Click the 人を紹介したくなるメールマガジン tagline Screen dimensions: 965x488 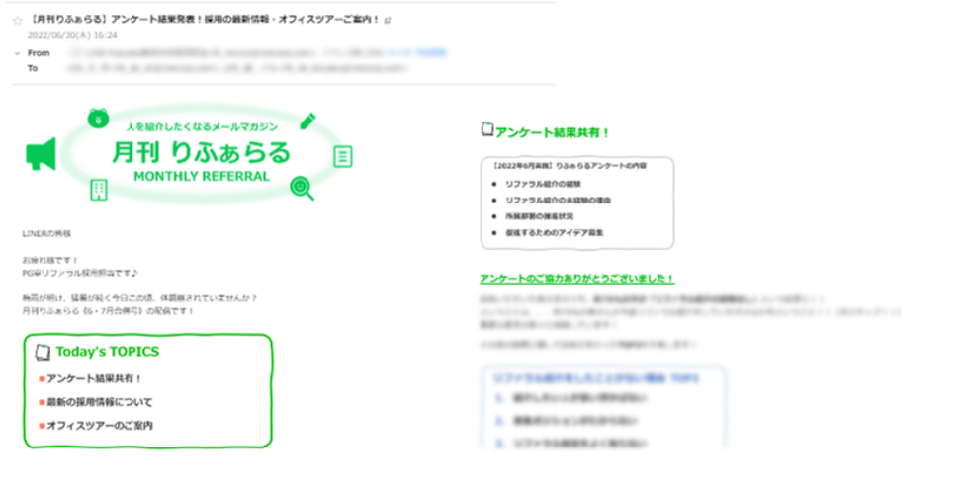202,127
